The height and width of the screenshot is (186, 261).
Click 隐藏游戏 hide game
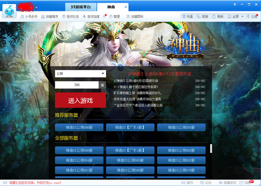pos(227,183)
